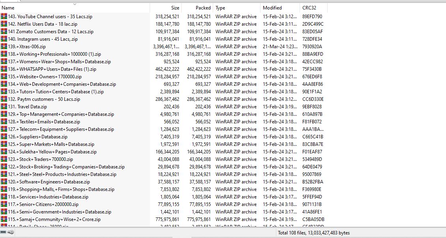Viewport: 446px width, 238px height.
Task: Click the icon for 123.+Stock+Traders+700000.zip
Action: tap(4, 159)
